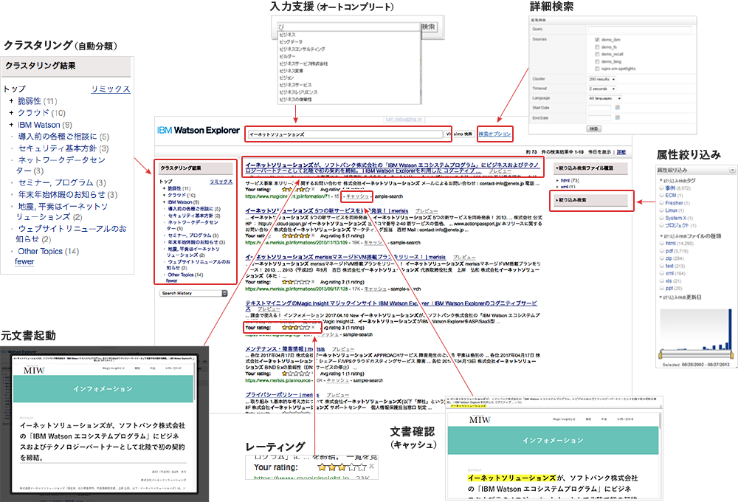Collapse the 絞り込み検索ファイルの種類 section triangle
738x502 pixels.
(x=661, y=235)
